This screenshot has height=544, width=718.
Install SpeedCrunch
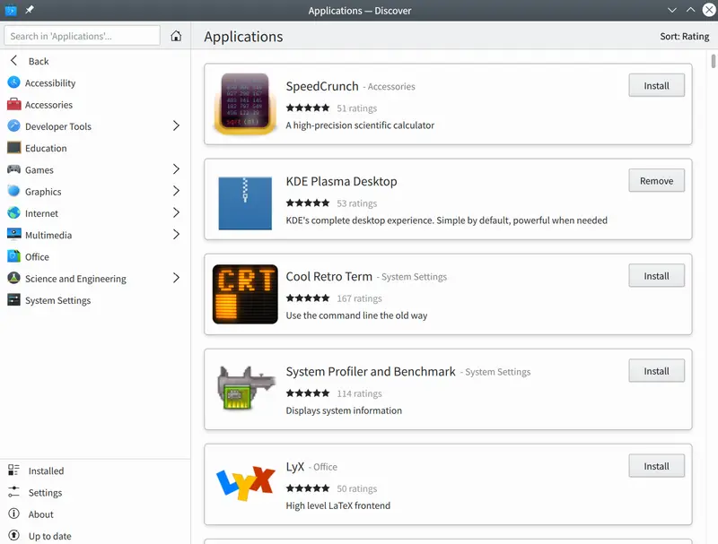(x=656, y=85)
